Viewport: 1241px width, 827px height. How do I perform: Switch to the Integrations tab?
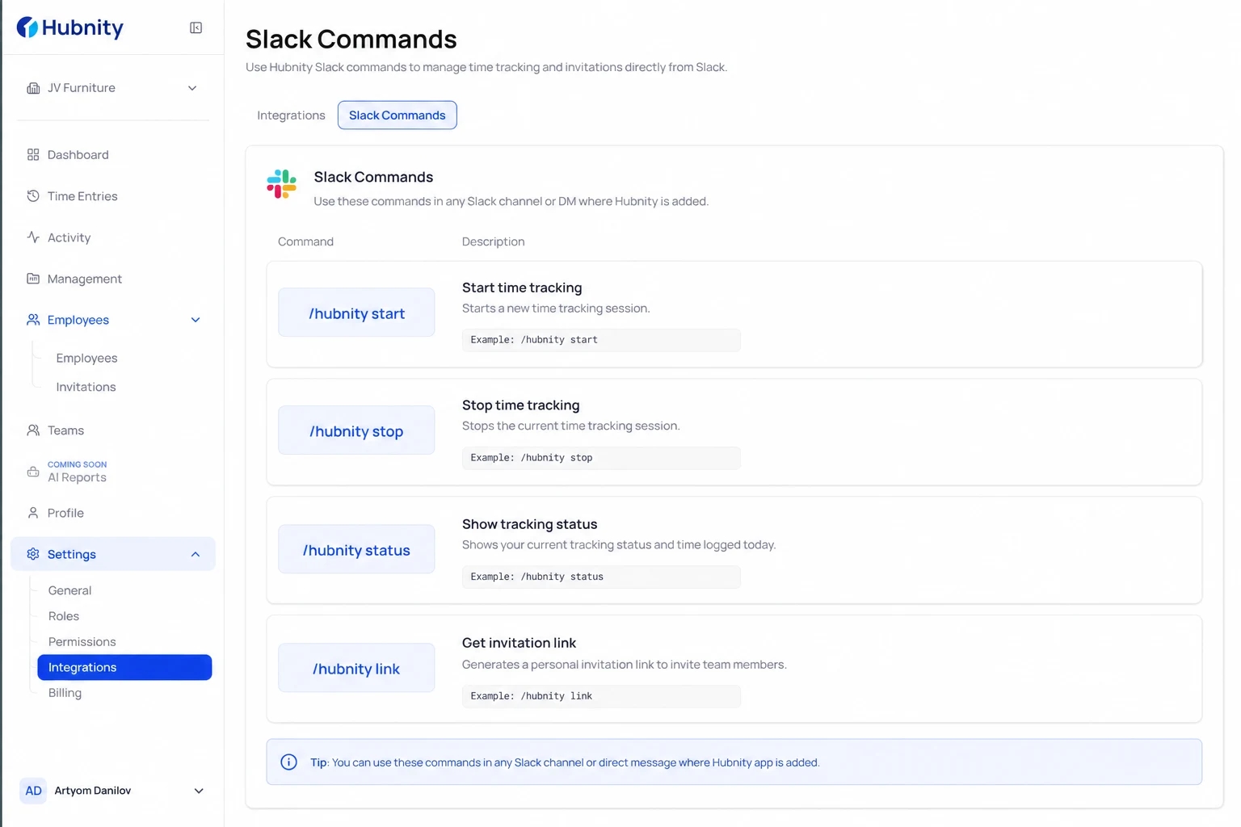(x=291, y=115)
